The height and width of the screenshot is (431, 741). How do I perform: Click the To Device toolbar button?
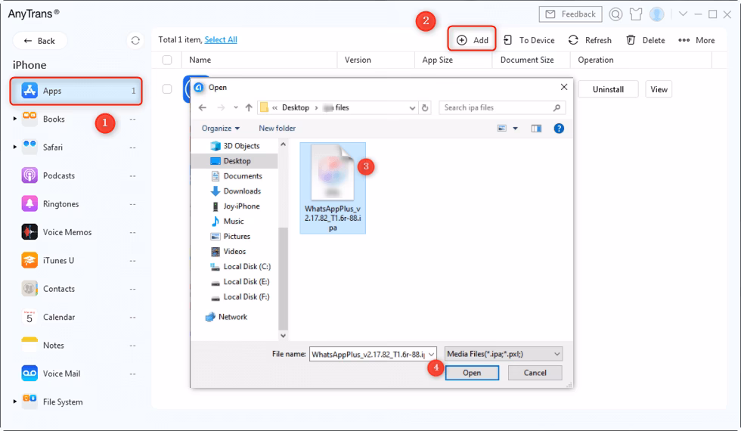coord(529,40)
